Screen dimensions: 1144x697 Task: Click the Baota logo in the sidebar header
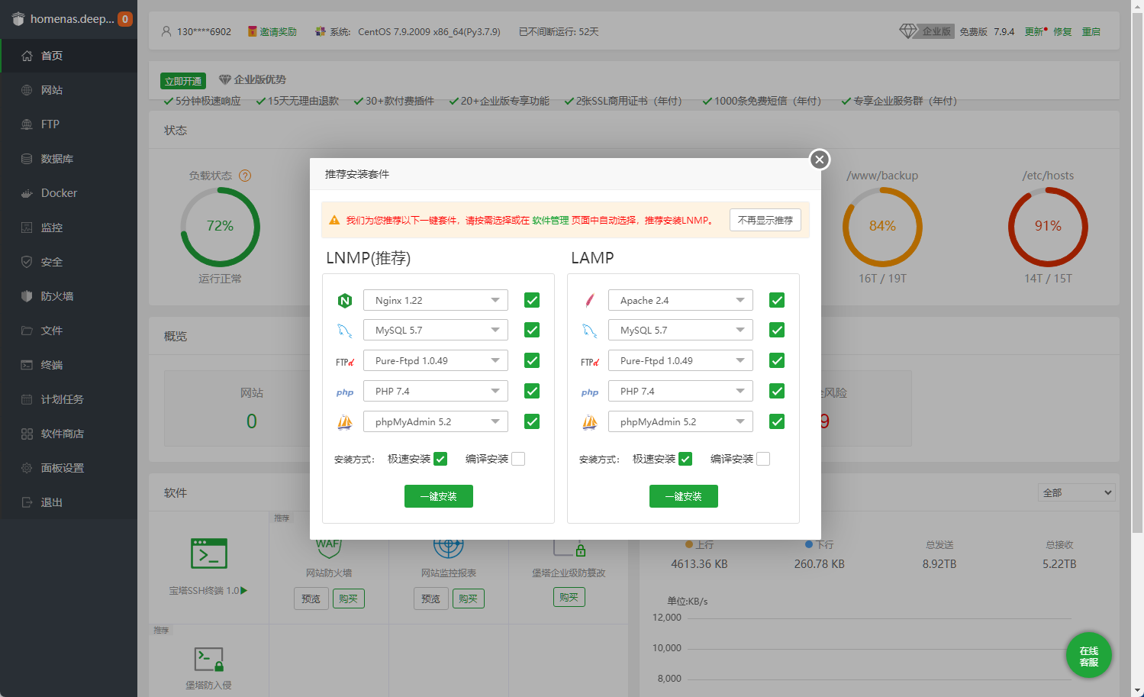click(18, 19)
